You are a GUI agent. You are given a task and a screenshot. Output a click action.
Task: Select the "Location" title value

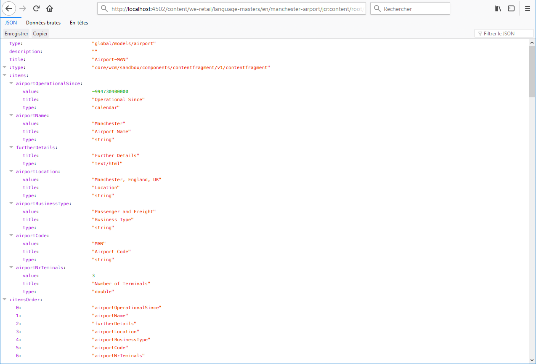click(x=106, y=187)
